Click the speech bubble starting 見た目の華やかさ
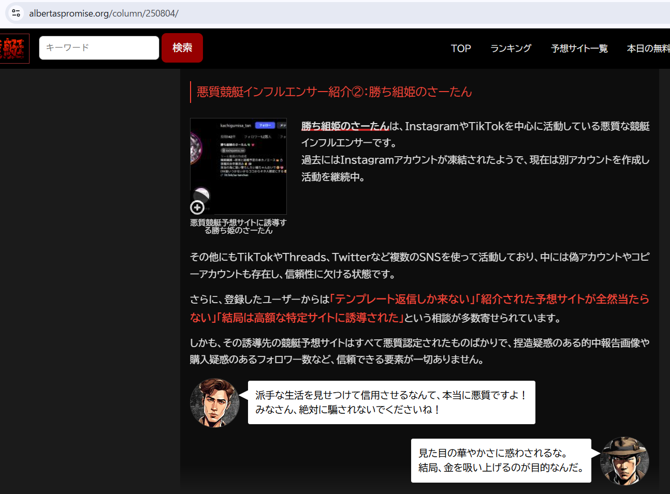Image resolution: width=670 pixels, height=494 pixels. 501,460
